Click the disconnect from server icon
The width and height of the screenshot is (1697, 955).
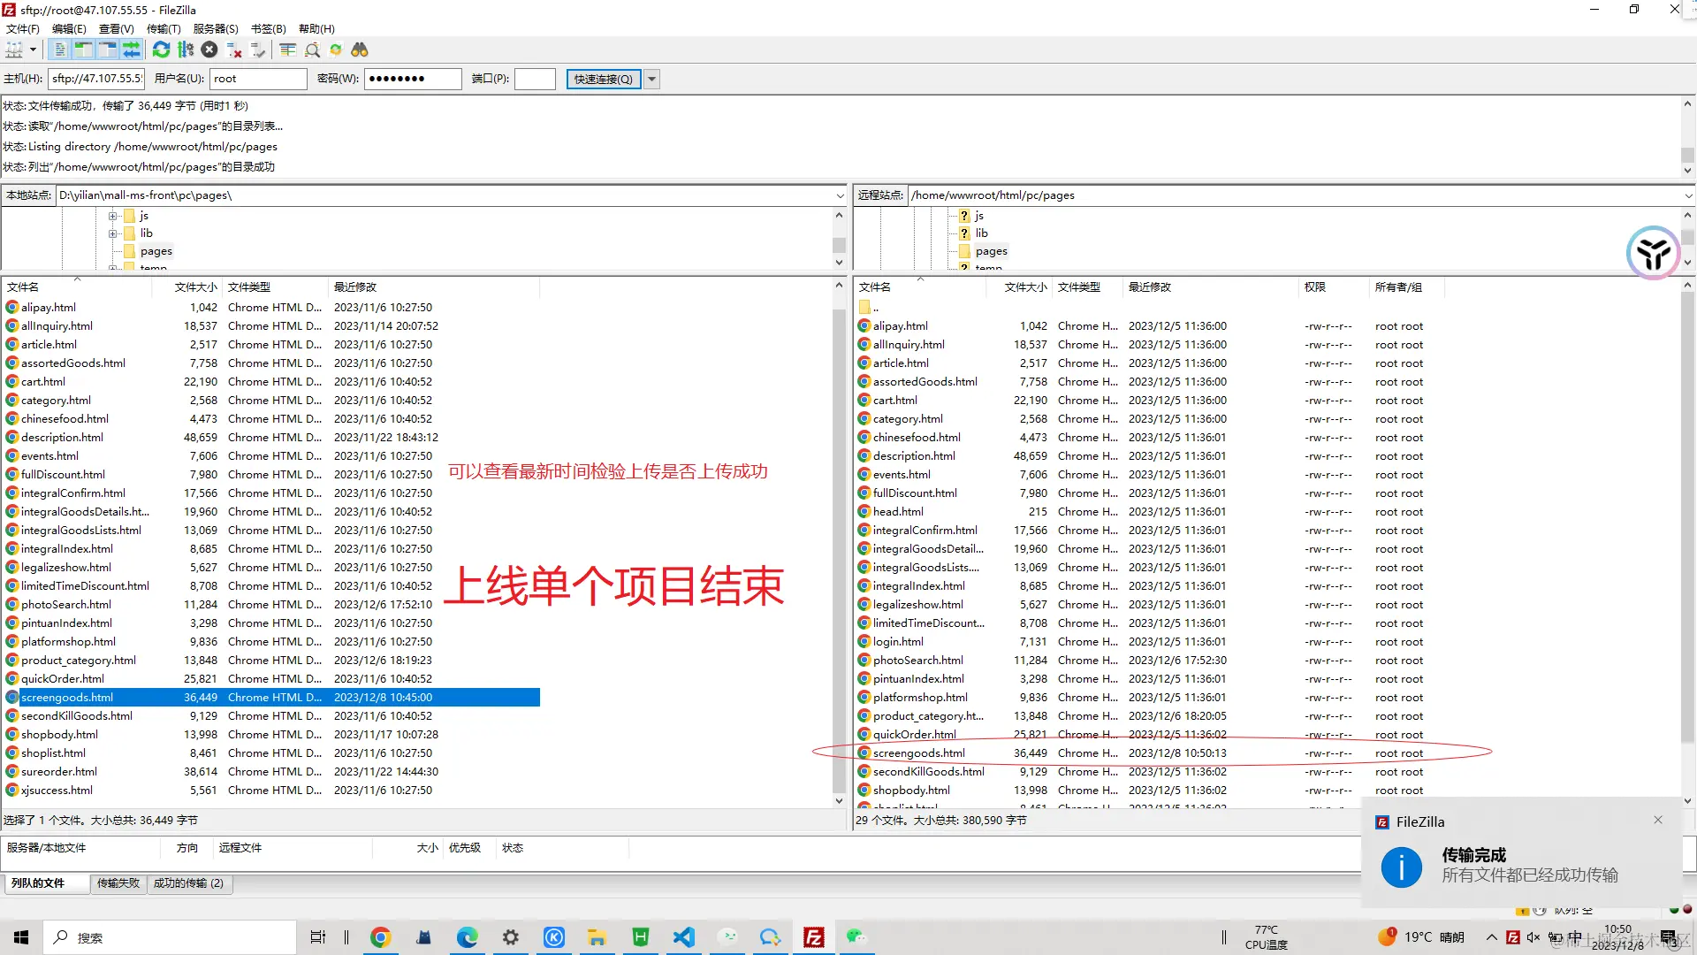pos(234,50)
